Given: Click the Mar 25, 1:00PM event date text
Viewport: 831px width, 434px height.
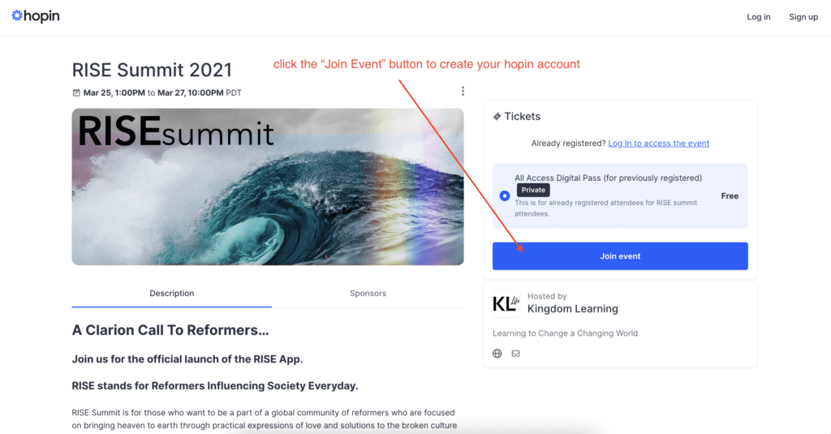Looking at the screenshot, I should (x=113, y=92).
